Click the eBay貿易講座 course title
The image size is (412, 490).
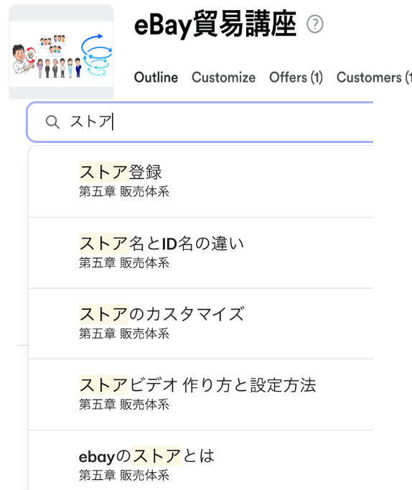tap(215, 24)
